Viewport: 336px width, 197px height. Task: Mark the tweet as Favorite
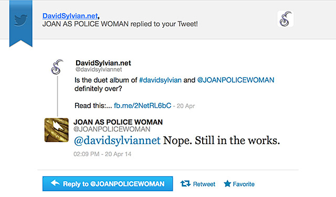tap(244, 184)
